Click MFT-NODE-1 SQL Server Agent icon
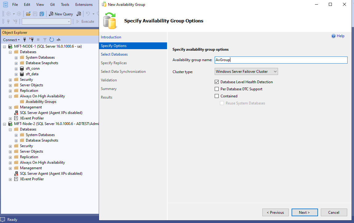Image resolution: width=354 pixels, height=223 pixels. (x=16, y=113)
